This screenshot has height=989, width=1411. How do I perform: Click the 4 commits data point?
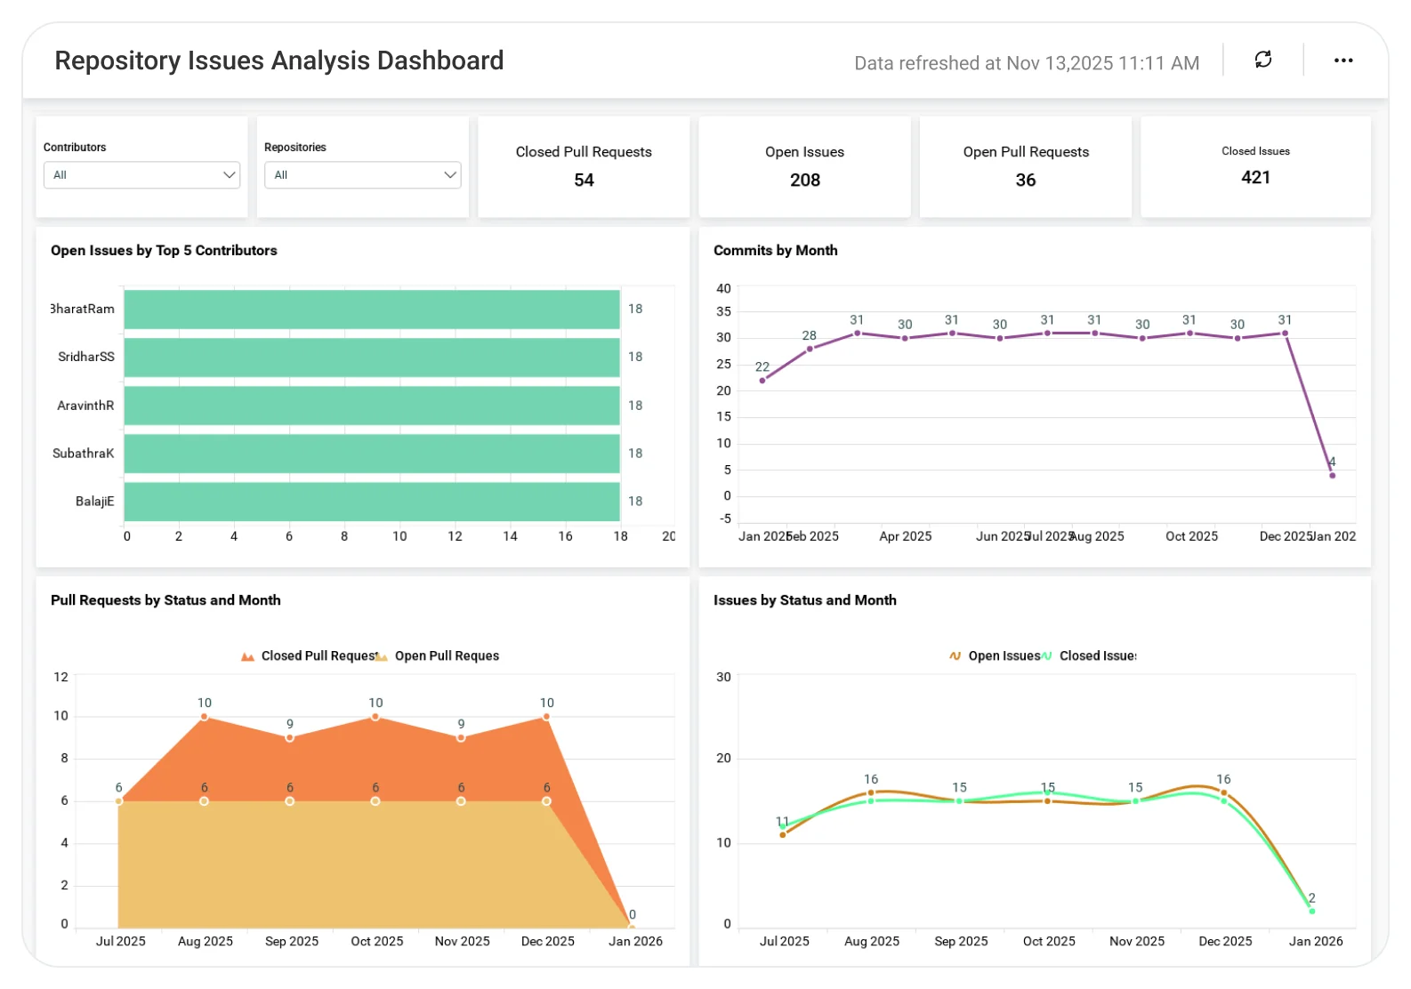(1332, 475)
